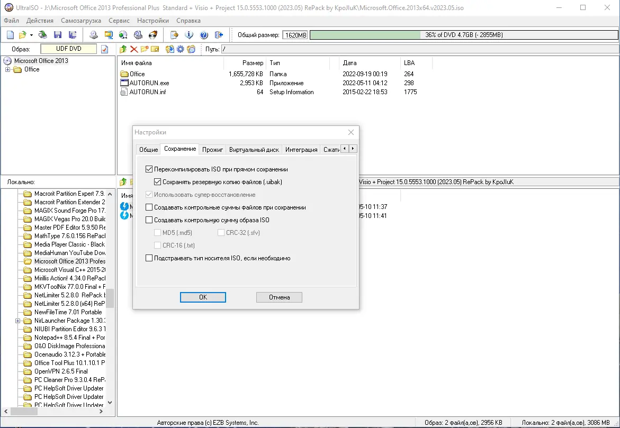The width and height of the screenshot is (620, 428).
Task: Expand NirLauncher Package 1.30 tree node
Action: point(18,321)
